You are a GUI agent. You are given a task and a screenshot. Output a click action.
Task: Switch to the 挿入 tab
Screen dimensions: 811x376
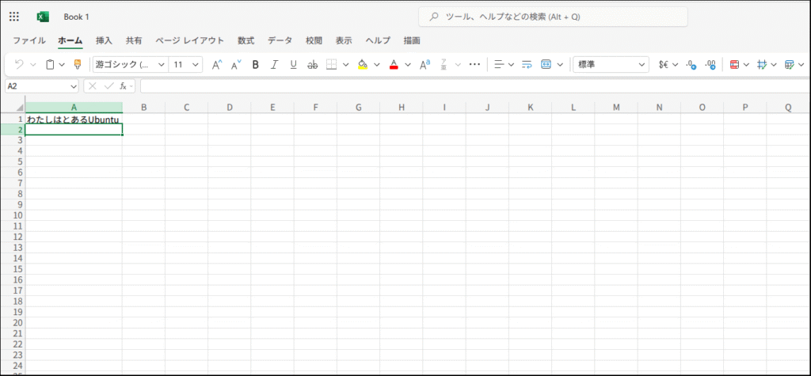104,40
